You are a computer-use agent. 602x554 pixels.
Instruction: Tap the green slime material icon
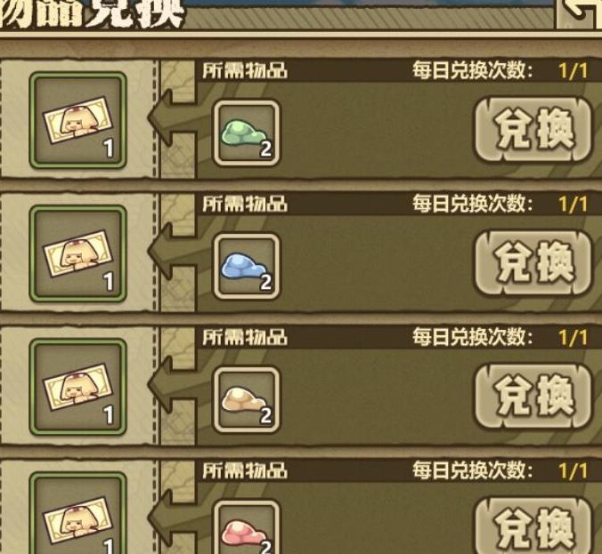click(246, 133)
